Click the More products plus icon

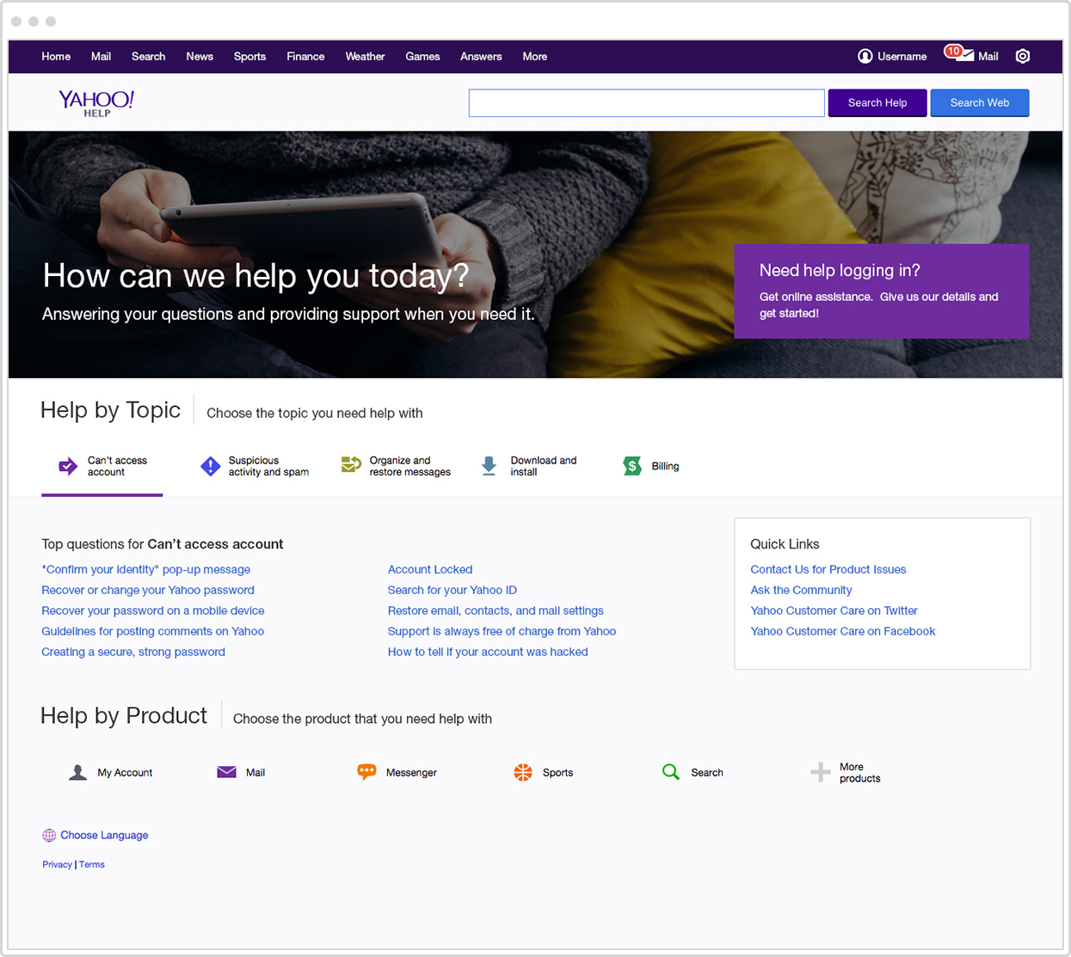click(x=821, y=772)
